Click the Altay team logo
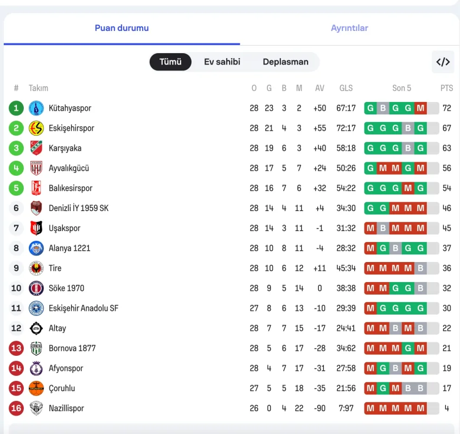The width and height of the screenshot is (460, 434). click(x=36, y=328)
